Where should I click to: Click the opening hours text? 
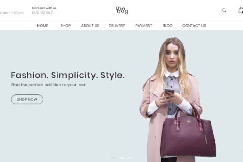11,13
